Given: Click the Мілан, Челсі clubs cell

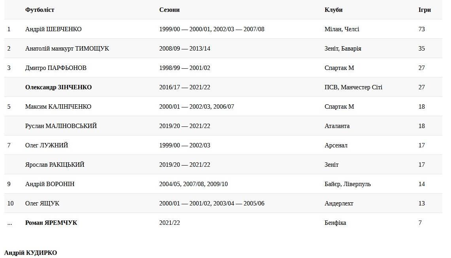Looking at the screenshot, I should tap(342, 29).
